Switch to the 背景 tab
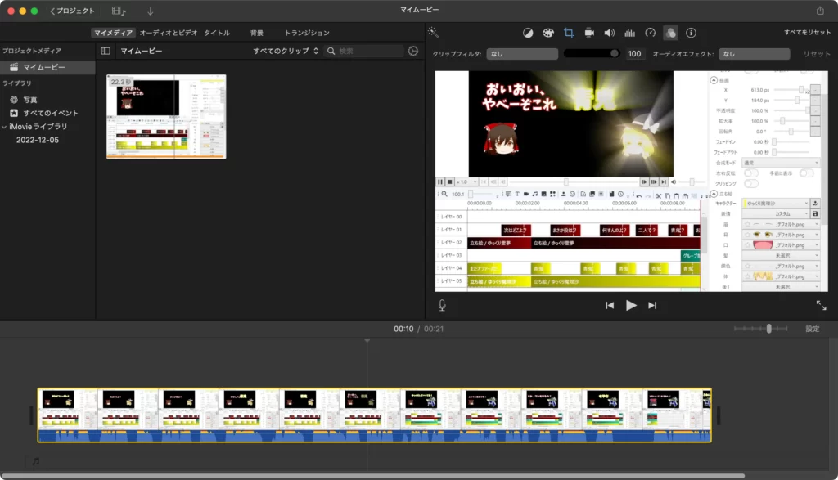838x480 pixels. coord(257,33)
